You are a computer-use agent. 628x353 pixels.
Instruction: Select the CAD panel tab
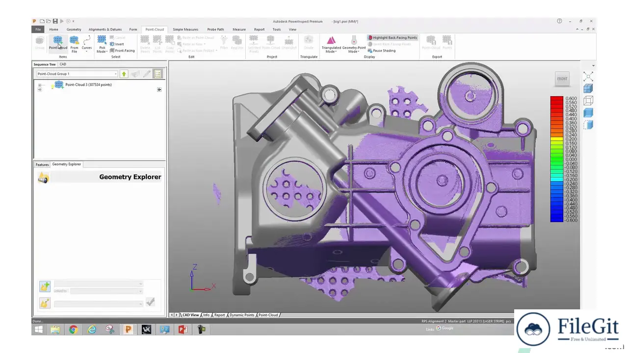tap(63, 64)
